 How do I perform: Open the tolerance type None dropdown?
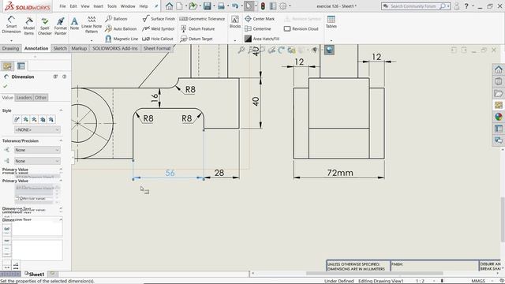tap(37, 150)
